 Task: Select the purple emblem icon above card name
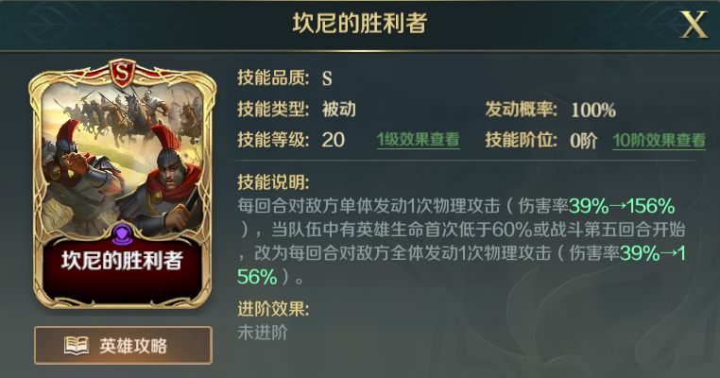[122, 234]
